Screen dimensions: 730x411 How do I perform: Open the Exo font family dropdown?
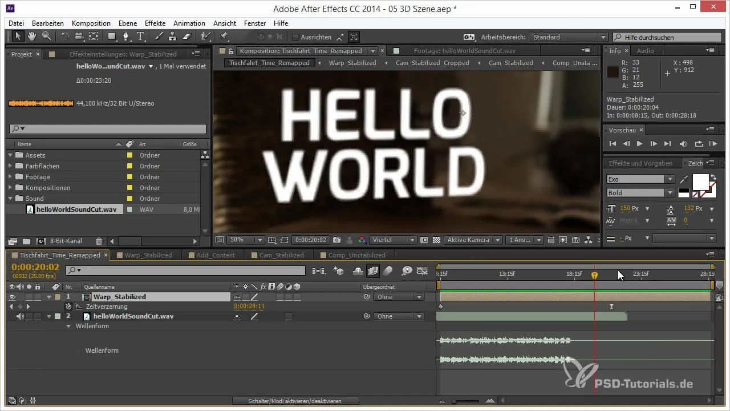[640, 179]
